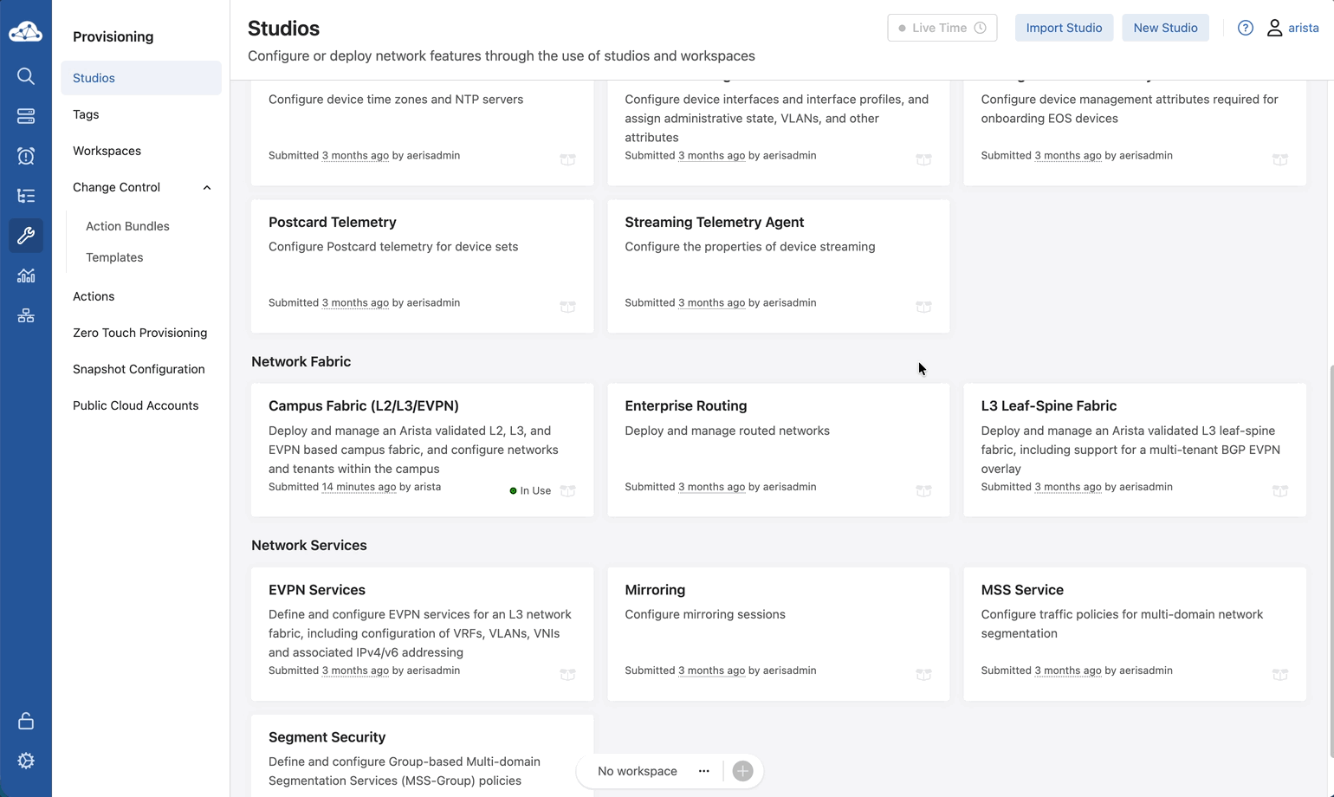Click the "Provisioning" sidebar heading
The height and width of the screenshot is (797, 1334).
(x=113, y=36)
